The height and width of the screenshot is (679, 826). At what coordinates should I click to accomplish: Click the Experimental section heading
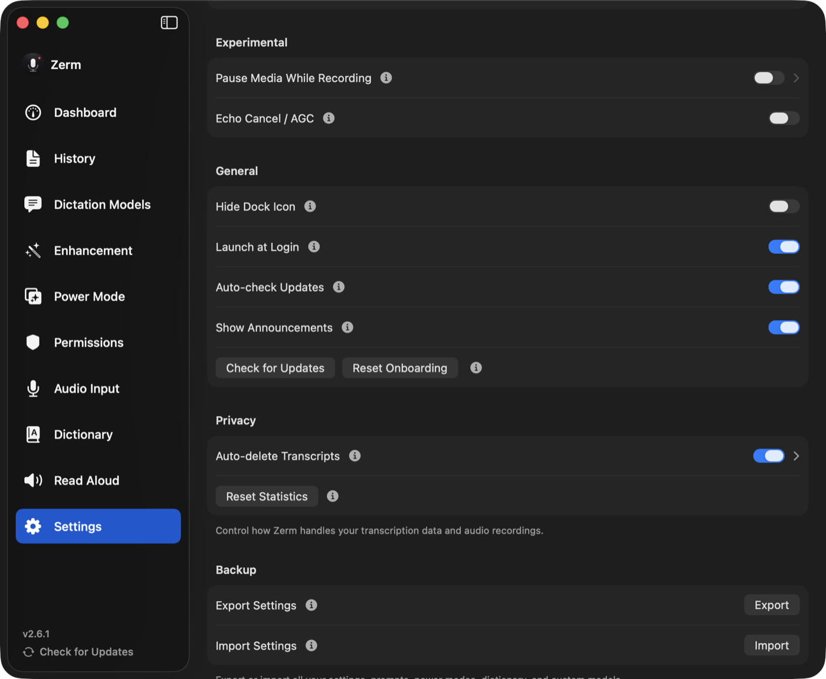(x=251, y=42)
